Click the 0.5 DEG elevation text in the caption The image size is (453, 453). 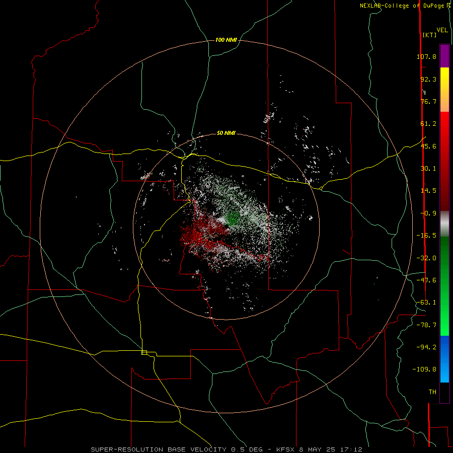[247, 449]
